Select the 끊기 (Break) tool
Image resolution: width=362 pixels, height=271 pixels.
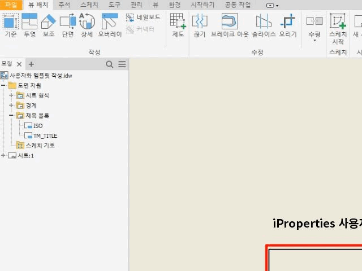coord(200,25)
